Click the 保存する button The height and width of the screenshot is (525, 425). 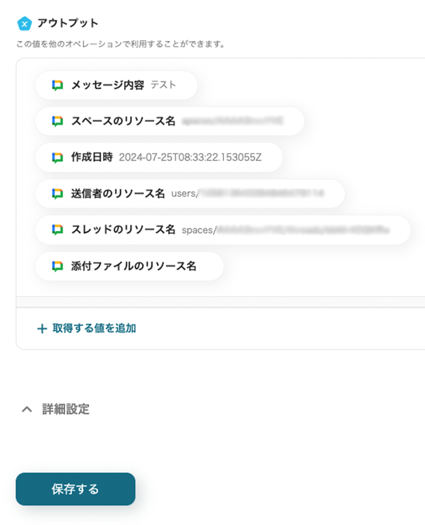point(75,489)
